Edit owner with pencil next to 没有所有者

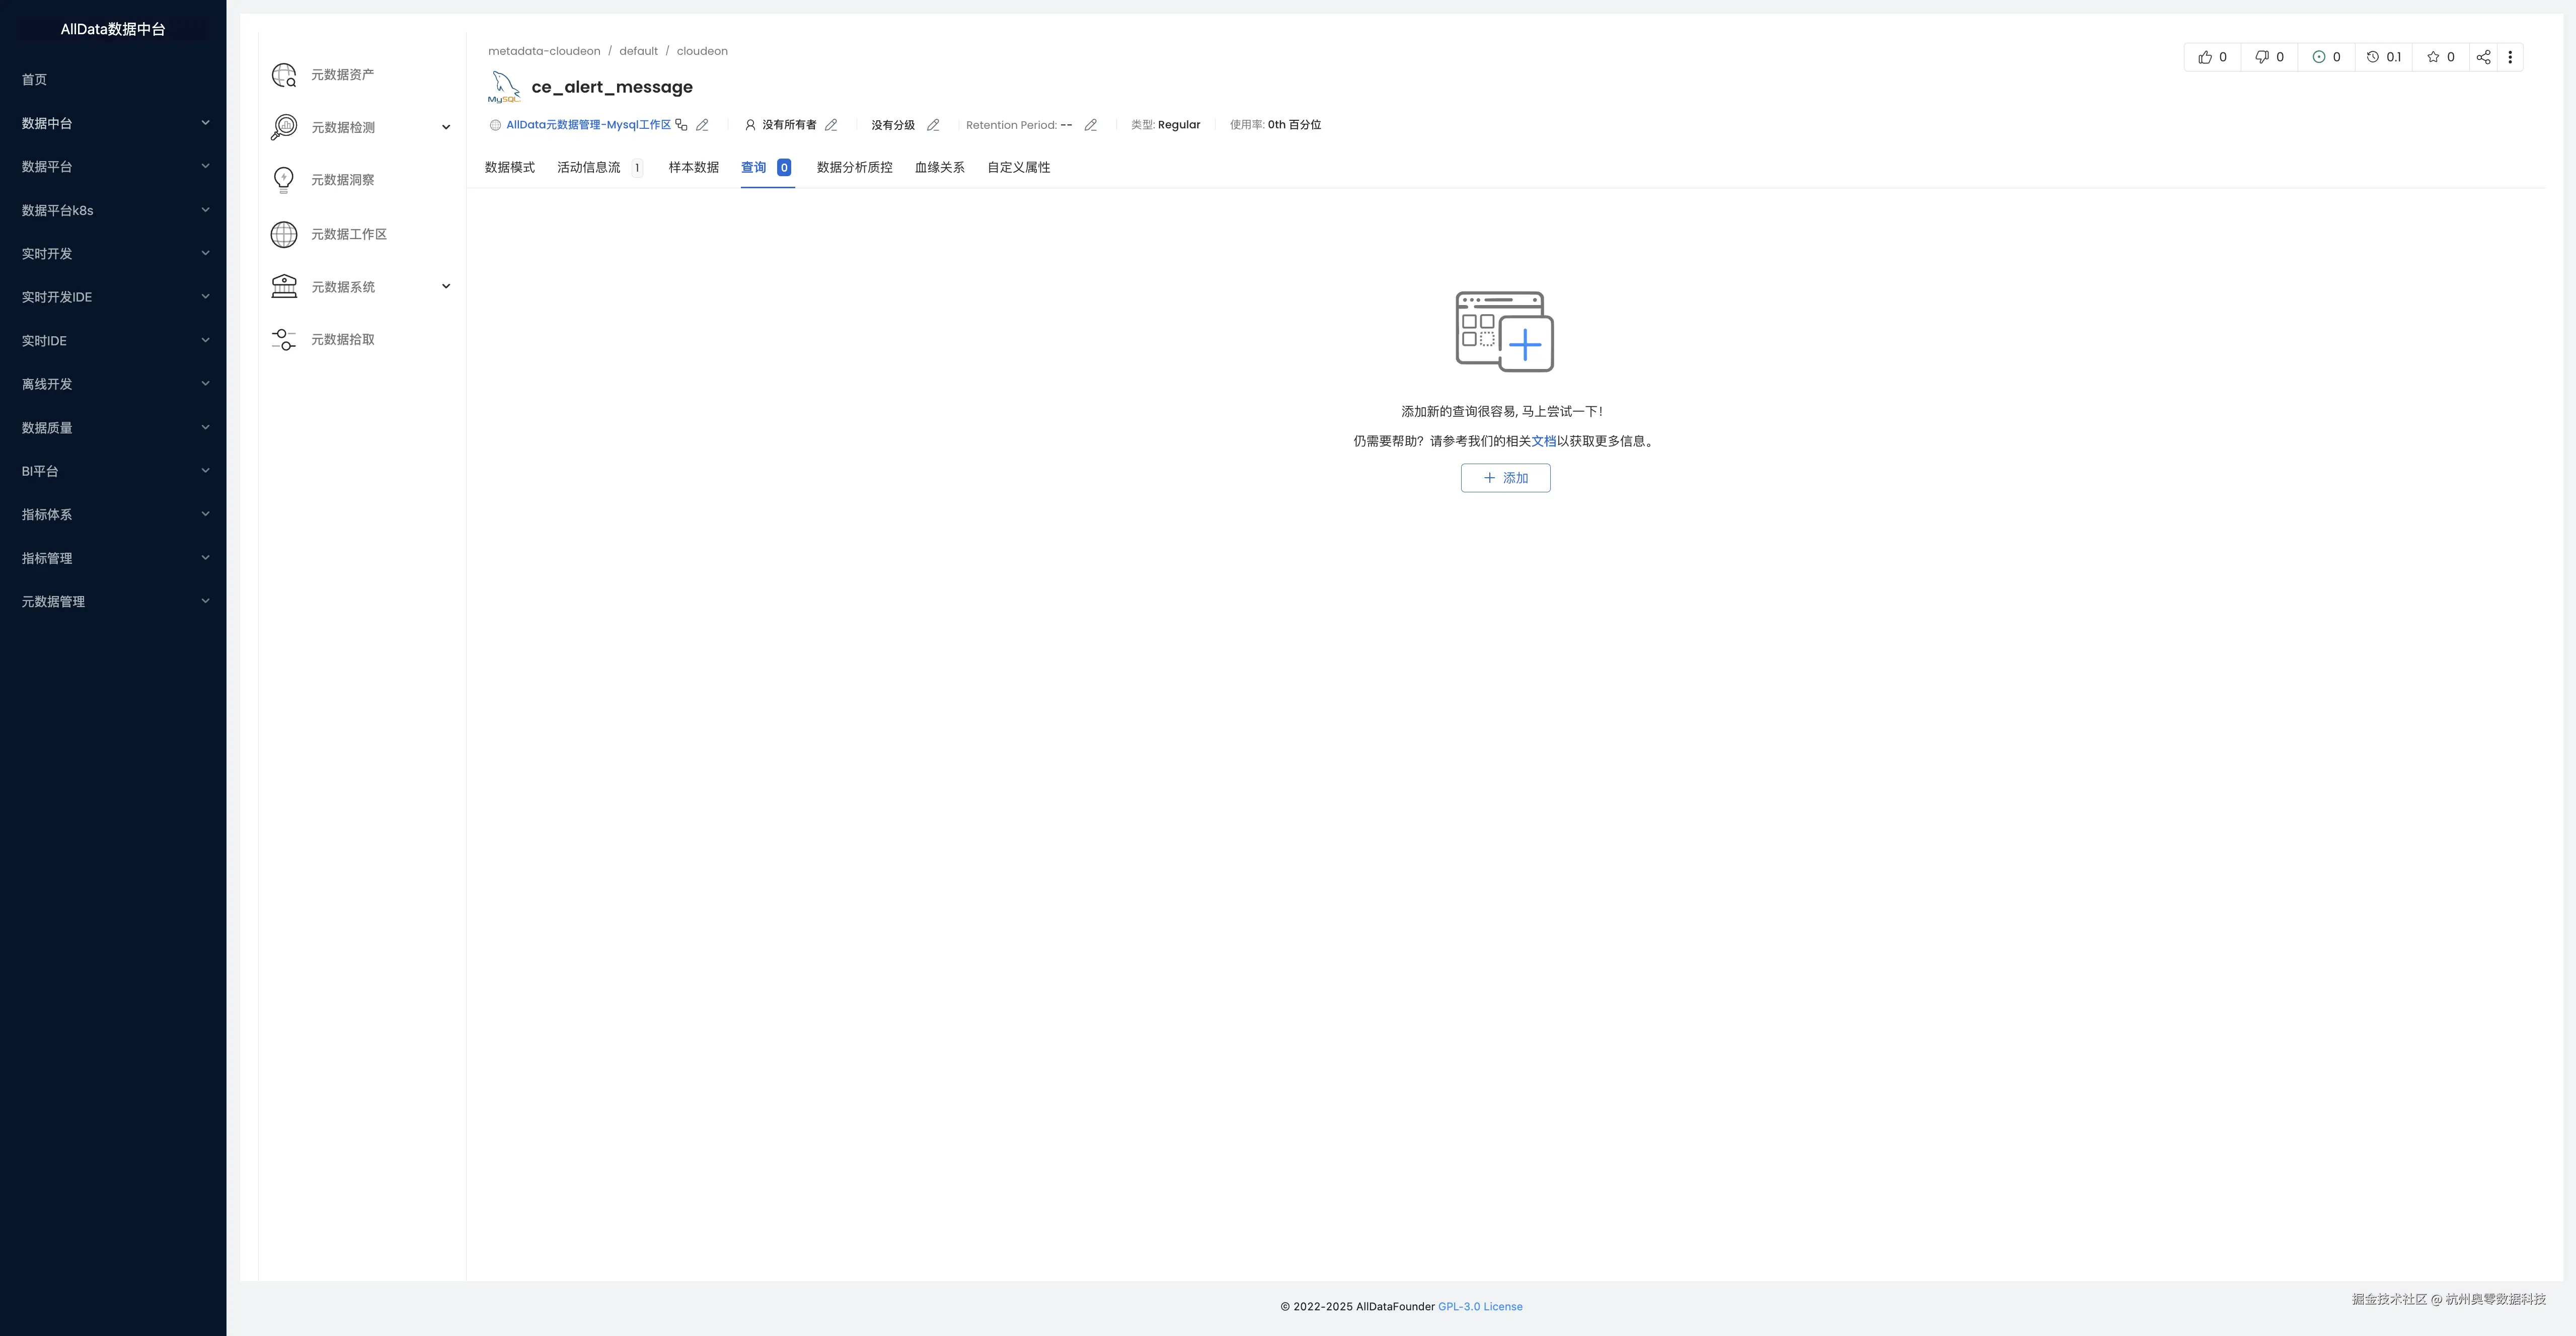(x=831, y=125)
